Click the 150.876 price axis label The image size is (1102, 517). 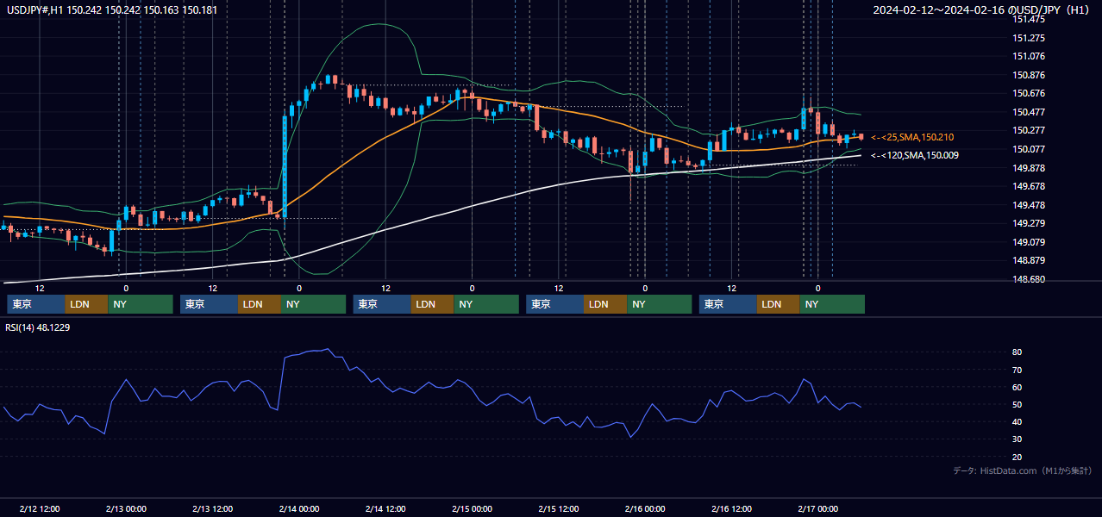click(1029, 75)
